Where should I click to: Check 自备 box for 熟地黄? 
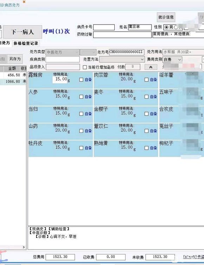[x=146, y=148]
